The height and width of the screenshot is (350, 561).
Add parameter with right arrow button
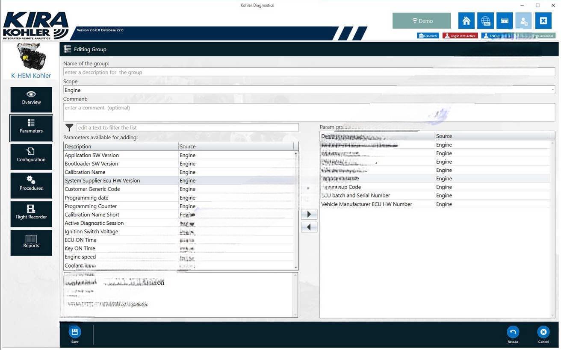pos(309,214)
